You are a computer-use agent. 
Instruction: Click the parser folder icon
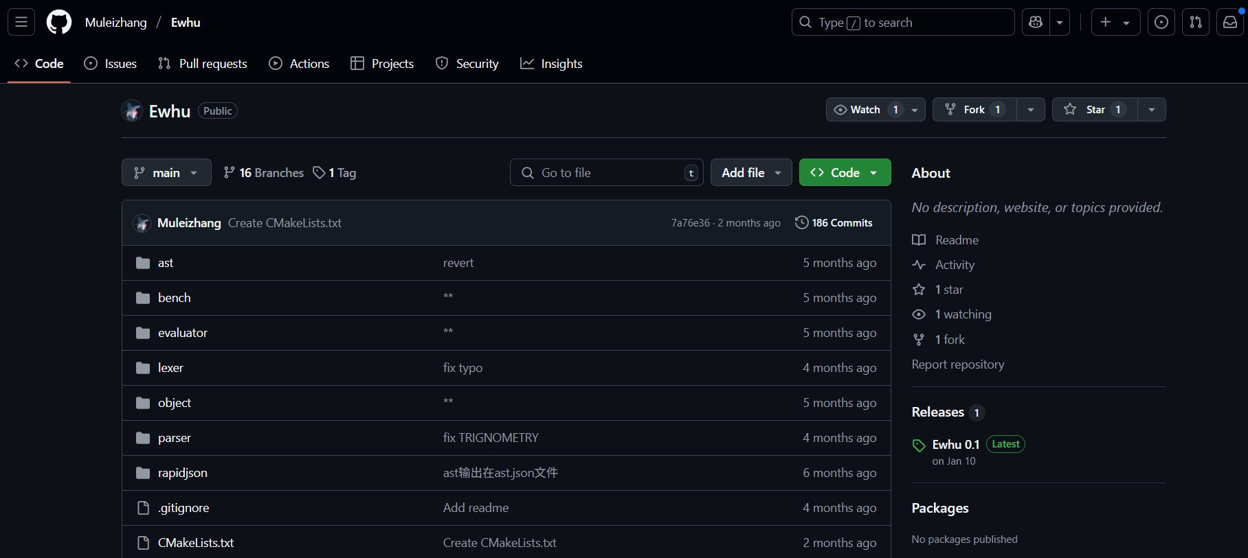pyautogui.click(x=143, y=438)
